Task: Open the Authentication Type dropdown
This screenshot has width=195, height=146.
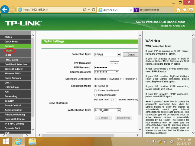Action: tap(108, 110)
